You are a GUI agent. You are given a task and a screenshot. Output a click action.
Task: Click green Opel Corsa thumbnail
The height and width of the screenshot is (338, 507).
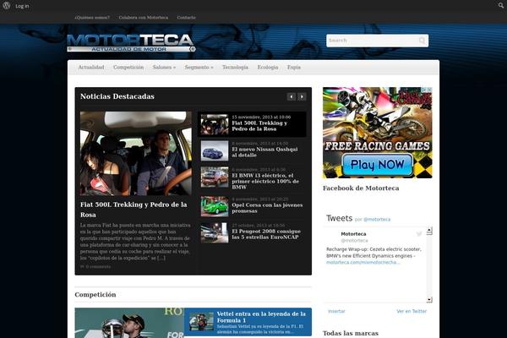(x=215, y=206)
